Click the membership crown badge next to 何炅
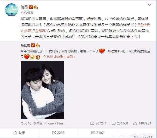Viewport: 157px width, 138px height. point(36,7)
